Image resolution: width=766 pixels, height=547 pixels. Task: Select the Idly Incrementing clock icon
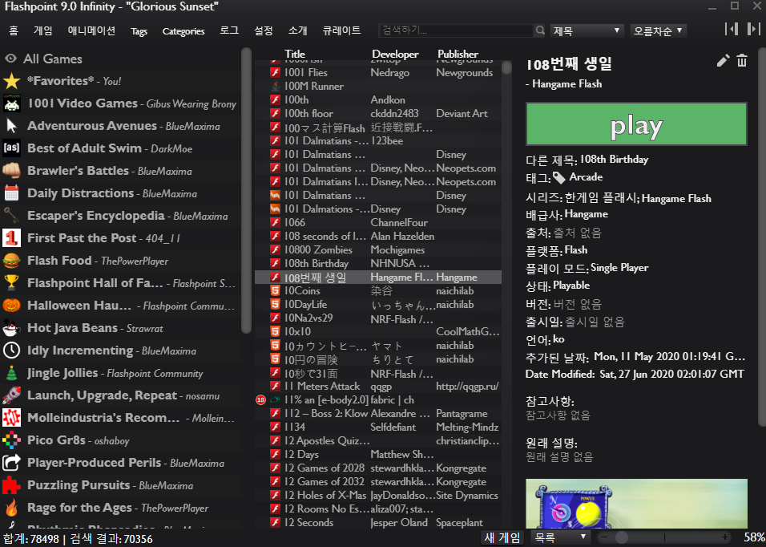point(12,350)
